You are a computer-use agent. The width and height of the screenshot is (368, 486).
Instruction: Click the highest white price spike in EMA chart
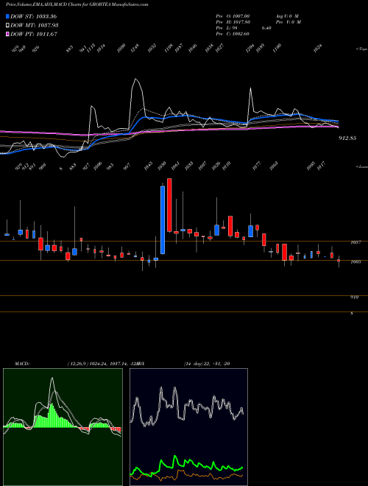point(135,80)
